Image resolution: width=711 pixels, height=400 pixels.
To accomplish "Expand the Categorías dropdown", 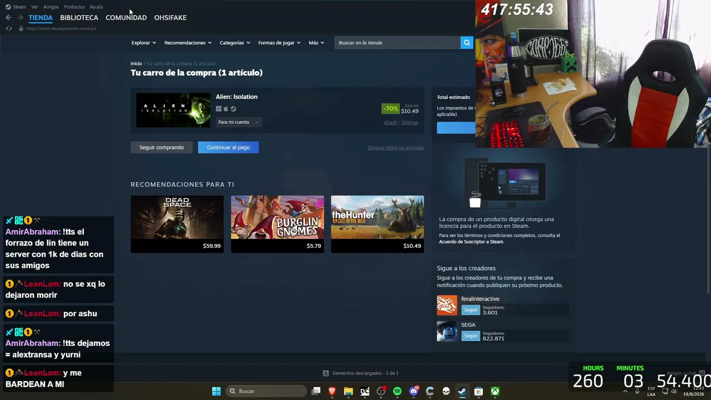I will [x=234, y=43].
